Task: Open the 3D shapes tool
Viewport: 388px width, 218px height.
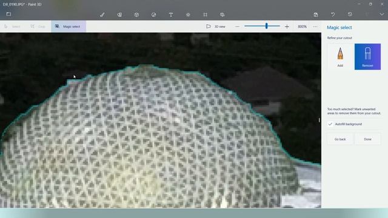Action: coord(136,15)
